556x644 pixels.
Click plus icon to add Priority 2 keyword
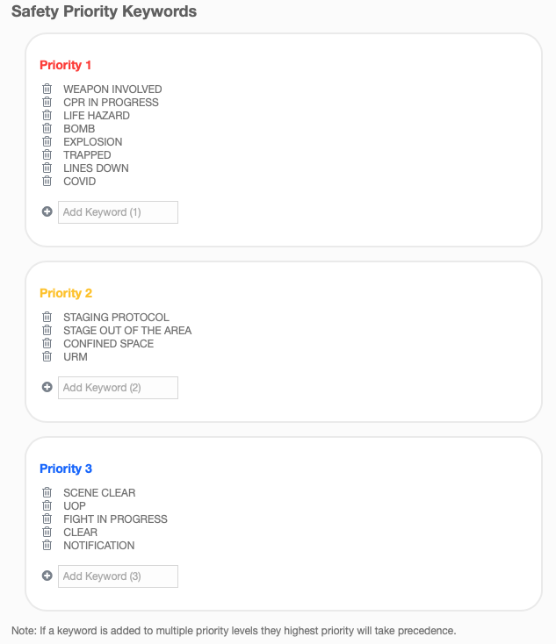[x=47, y=387]
